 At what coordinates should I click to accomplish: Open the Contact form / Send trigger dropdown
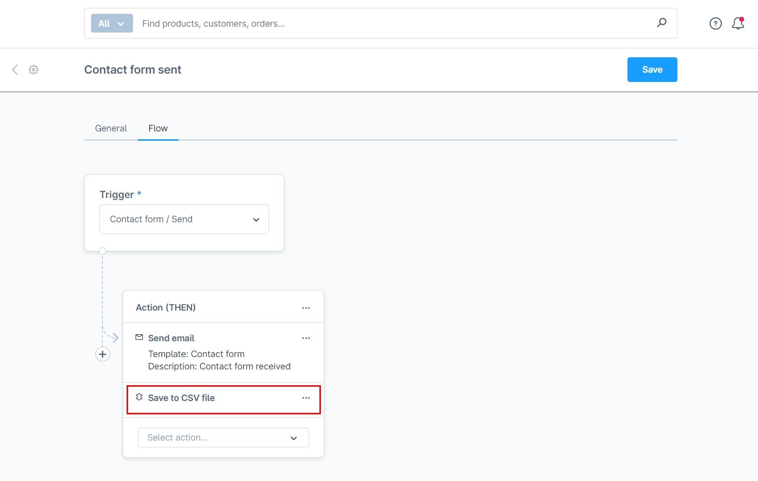pos(184,219)
